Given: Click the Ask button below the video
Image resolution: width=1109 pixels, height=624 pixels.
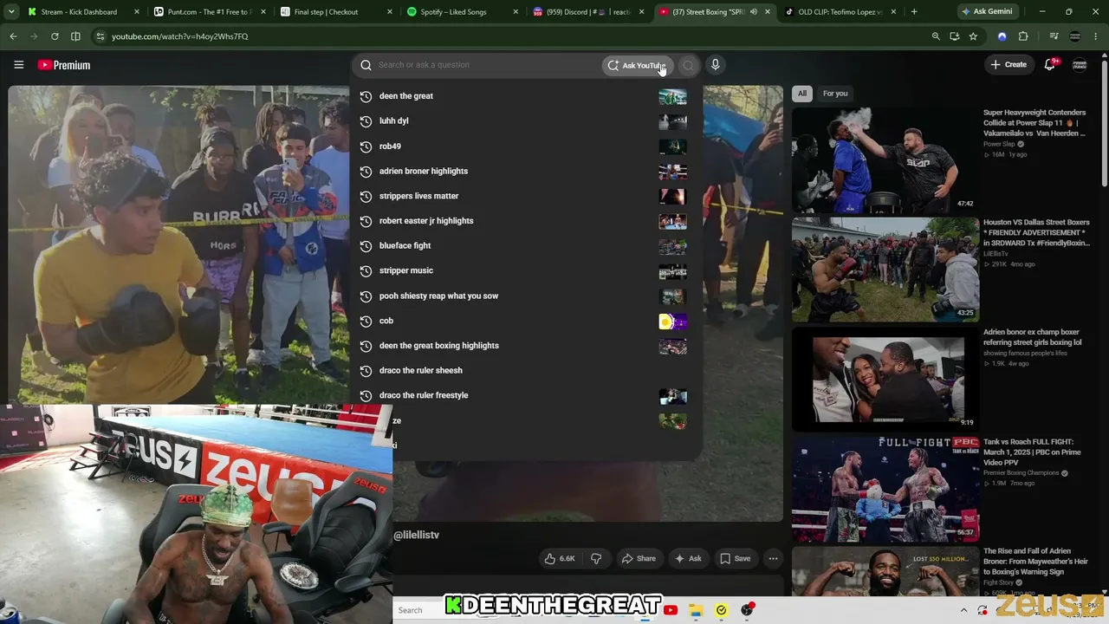Looking at the screenshot, I should click(x=689, y=559).
